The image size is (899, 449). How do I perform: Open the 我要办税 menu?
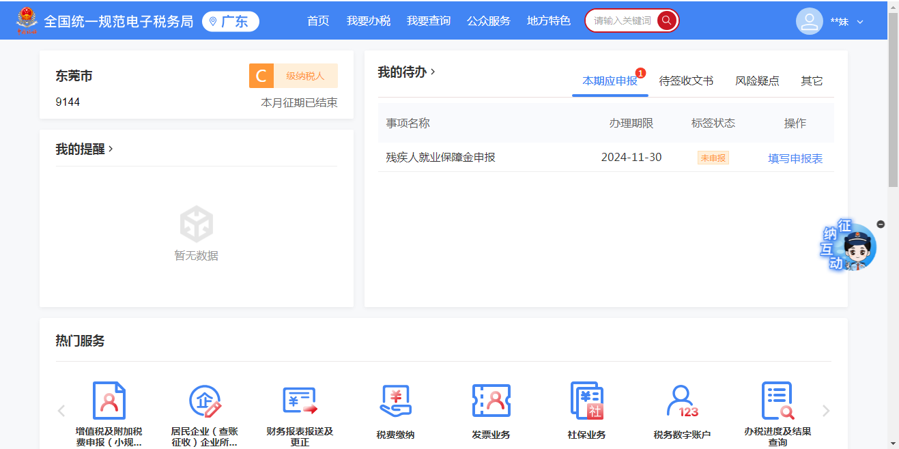[369, 21]
